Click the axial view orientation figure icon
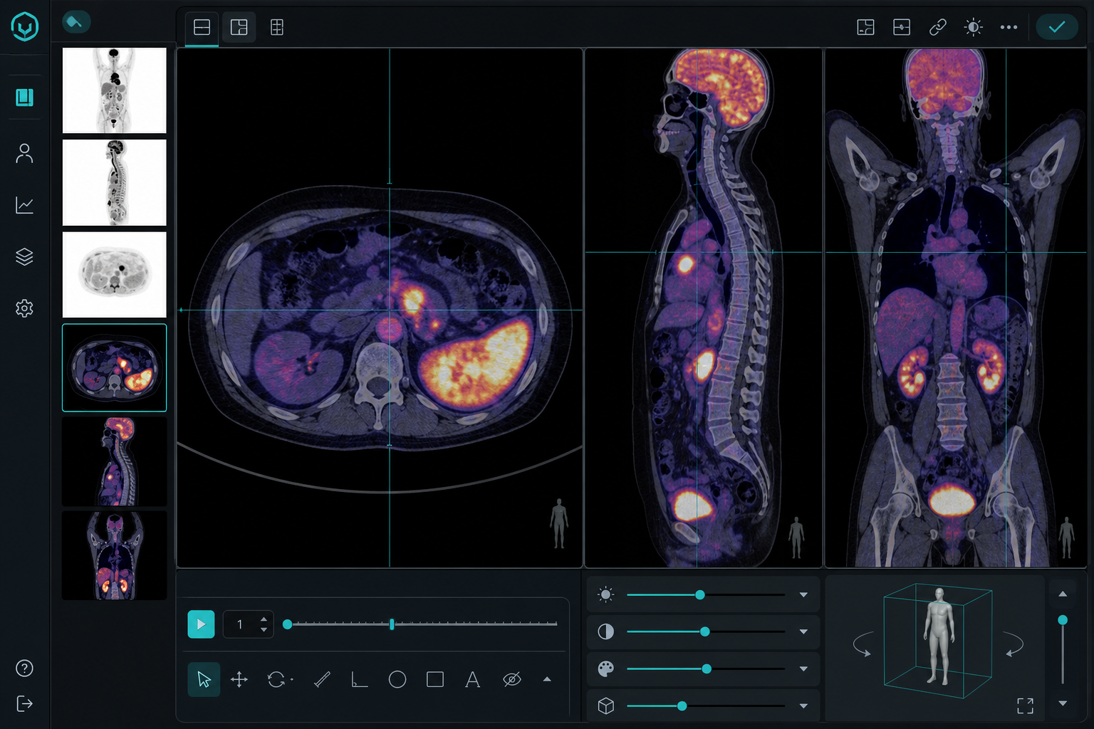 [559, 523]
